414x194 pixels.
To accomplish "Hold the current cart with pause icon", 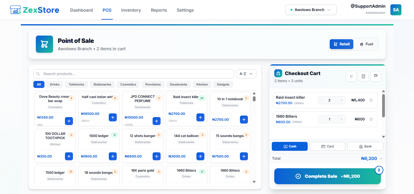I will (x=351, y=76).
